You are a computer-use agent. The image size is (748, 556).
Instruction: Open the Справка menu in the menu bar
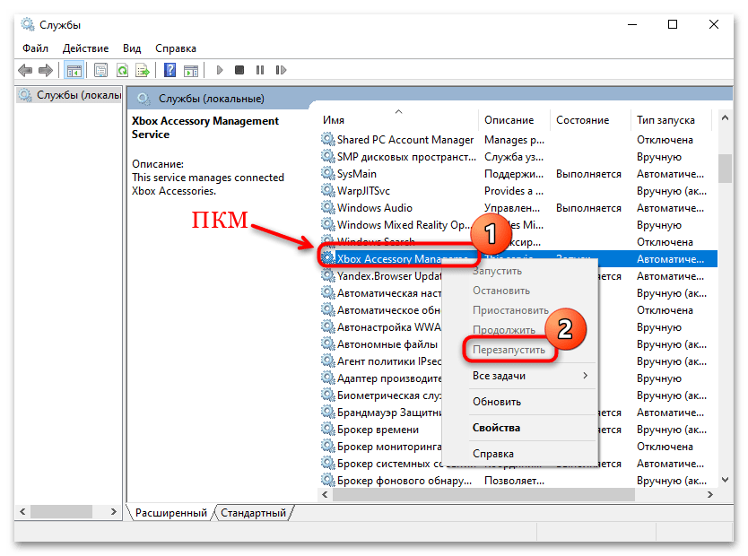(x=176, y=48)
